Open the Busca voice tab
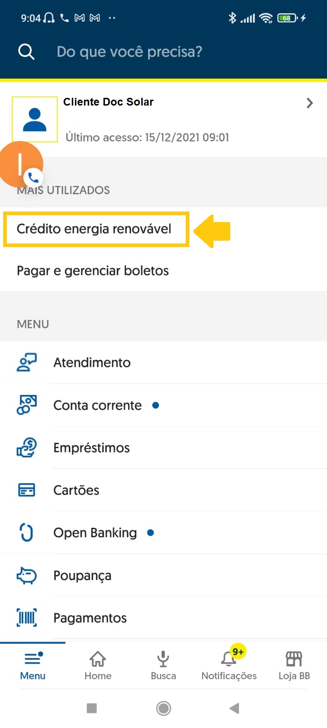This screenshot has height=728, width=327. point(163,665)
